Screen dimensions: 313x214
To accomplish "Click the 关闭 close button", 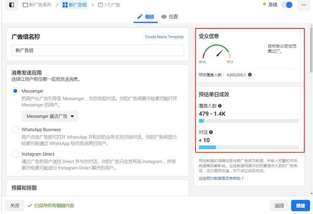I will pyautogui.click(x=15, y=206).
